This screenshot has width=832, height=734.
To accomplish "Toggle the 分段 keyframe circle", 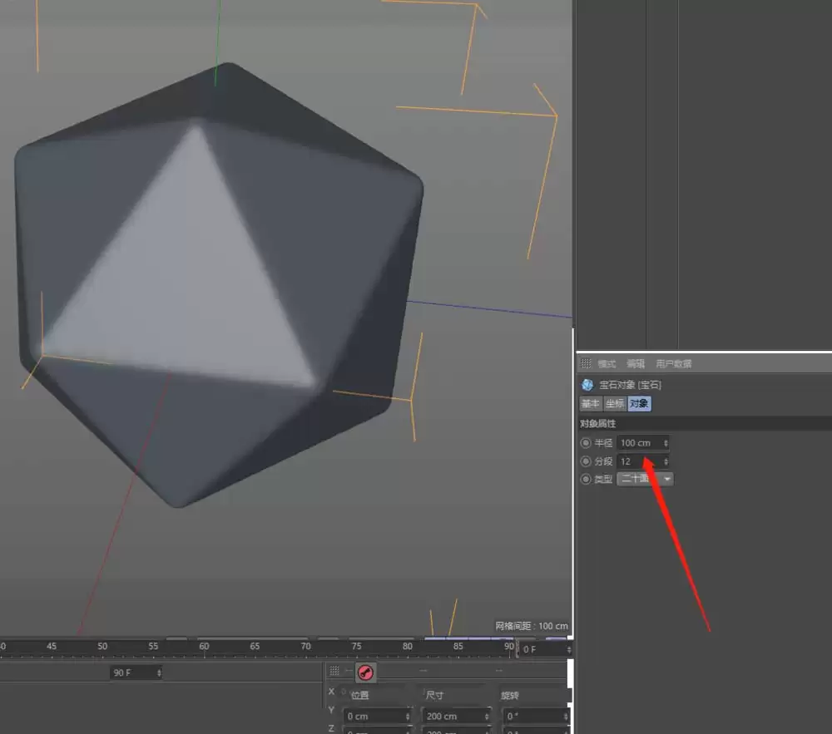I will tap(585, 461).
